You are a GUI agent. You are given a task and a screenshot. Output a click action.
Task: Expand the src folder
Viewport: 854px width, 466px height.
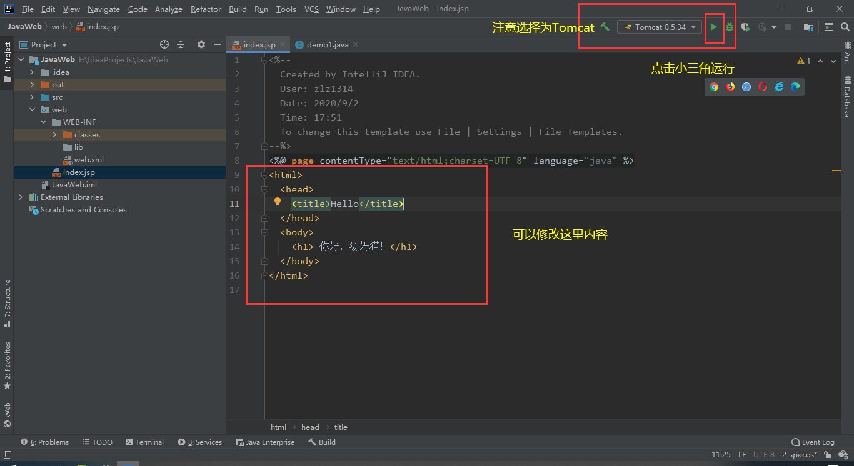32,97
